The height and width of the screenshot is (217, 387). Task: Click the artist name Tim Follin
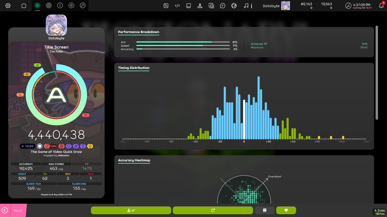tap(56, 51)
